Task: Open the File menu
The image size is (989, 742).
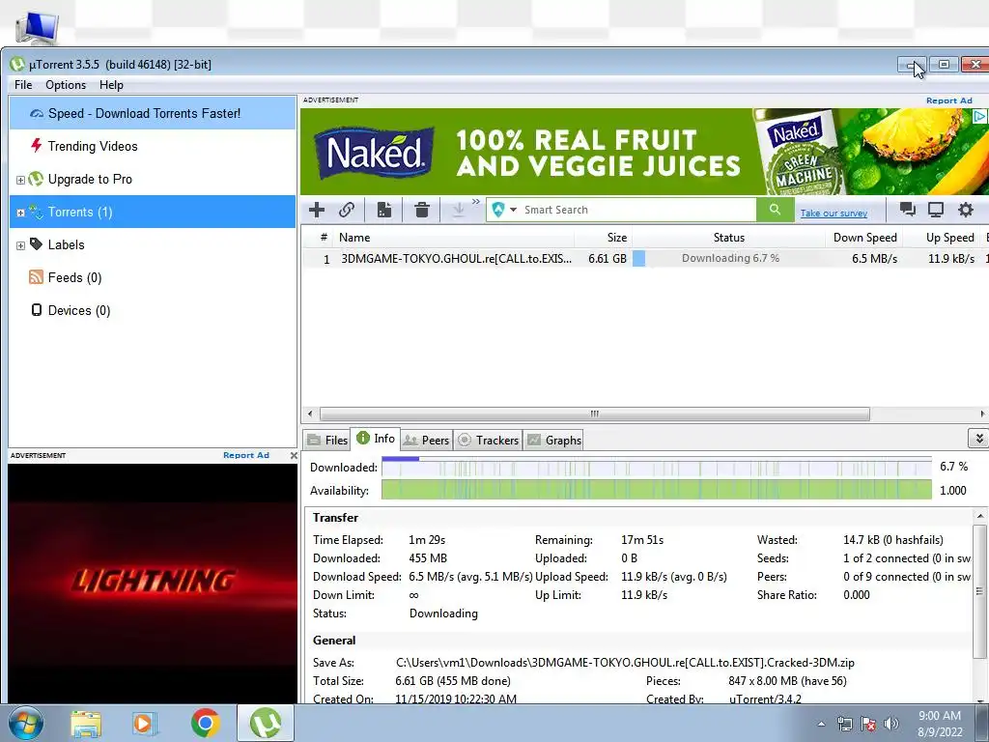Action: click(x=23, y=85)
